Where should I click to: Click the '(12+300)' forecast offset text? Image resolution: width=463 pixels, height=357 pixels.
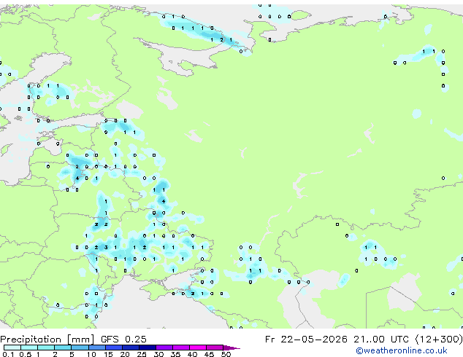coord(440,340)
